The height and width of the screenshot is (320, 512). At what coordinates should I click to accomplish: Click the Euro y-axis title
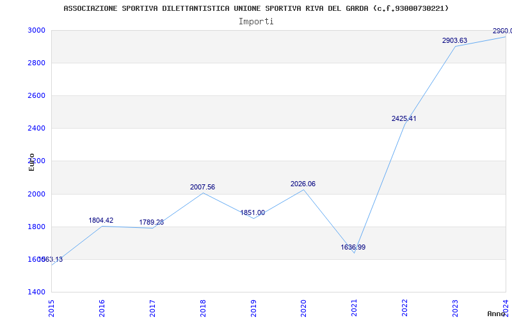[31, 162]
